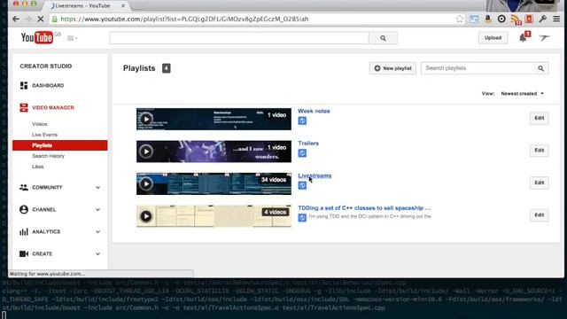Click the browser forward arrow
Viewport: 567px width, 319px height.
[28, 19]
